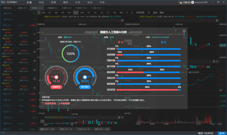Close the AI analysis dialog
Screen dimensions: 227x135
pos(184,31)
